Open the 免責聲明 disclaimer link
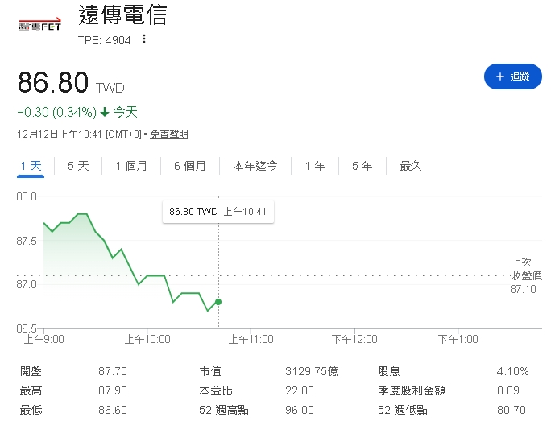The width and height of the screenshot is (555, 442). click(169, 134)
